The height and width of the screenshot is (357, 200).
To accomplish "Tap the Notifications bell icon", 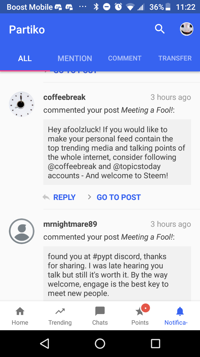I will pyautogui.click(x=180, y=312).
